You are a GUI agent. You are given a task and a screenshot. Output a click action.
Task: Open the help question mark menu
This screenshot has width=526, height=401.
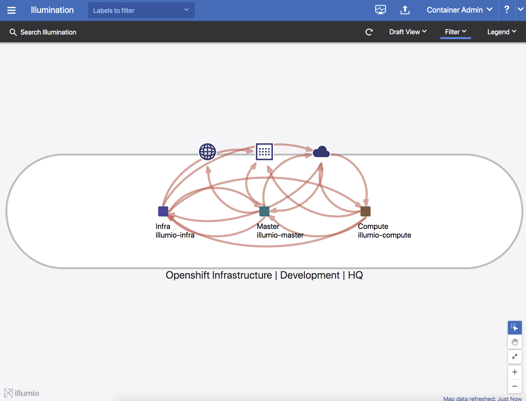pyautogui.click(x=507, y=10)
